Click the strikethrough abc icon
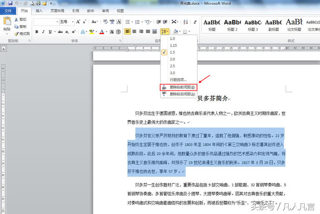Image resolution: width=320 pixels, height=214 pixels. 60,31
